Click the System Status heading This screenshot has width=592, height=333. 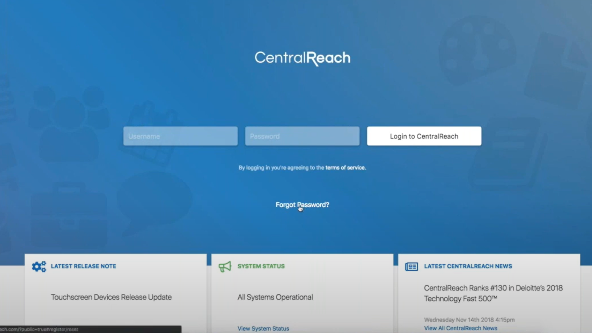(261, 266)
